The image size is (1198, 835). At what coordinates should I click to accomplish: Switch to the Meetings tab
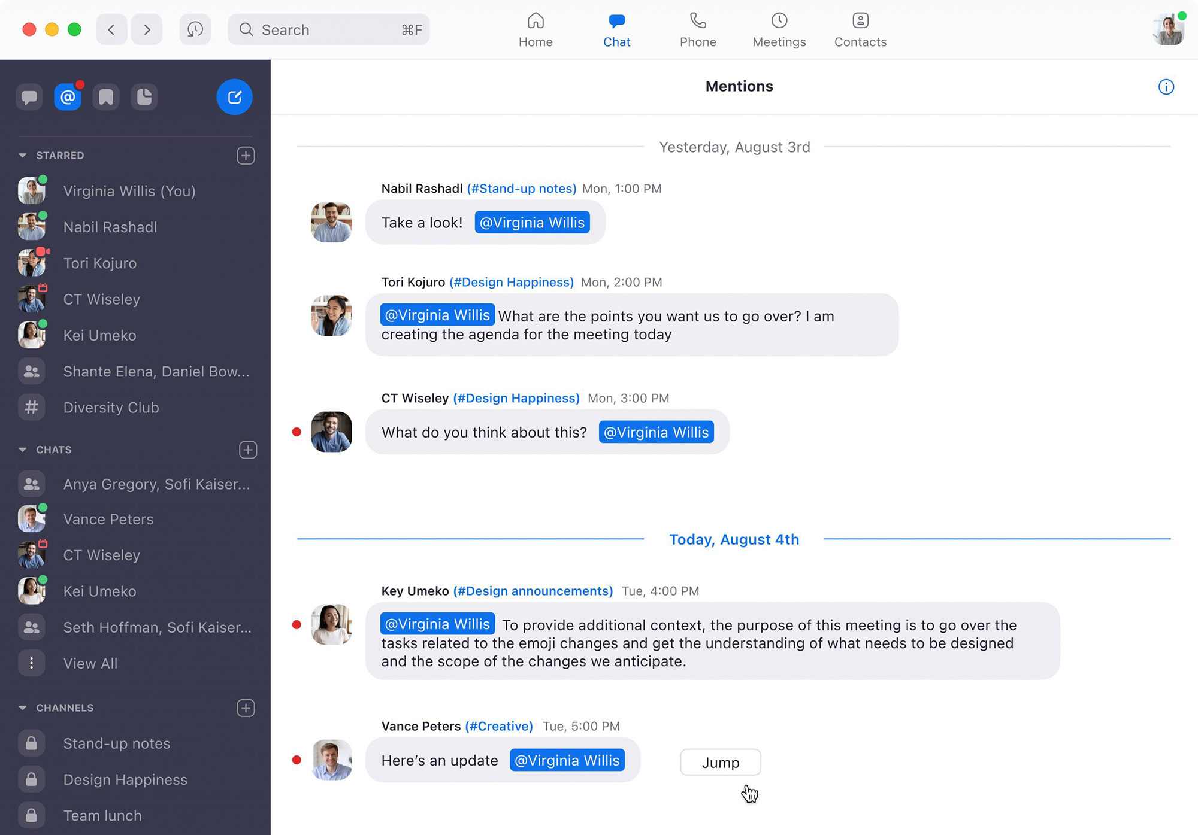779,30
